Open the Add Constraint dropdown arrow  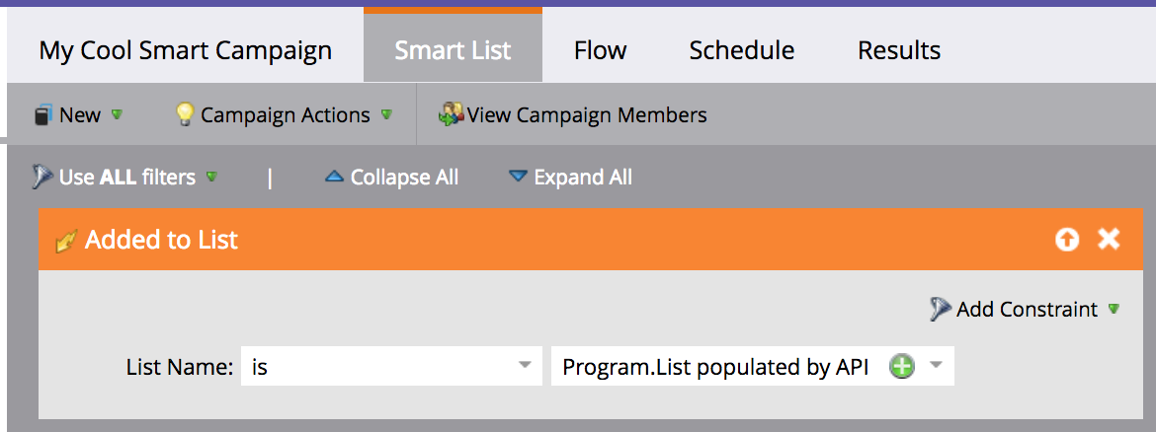click(1115, 310)
